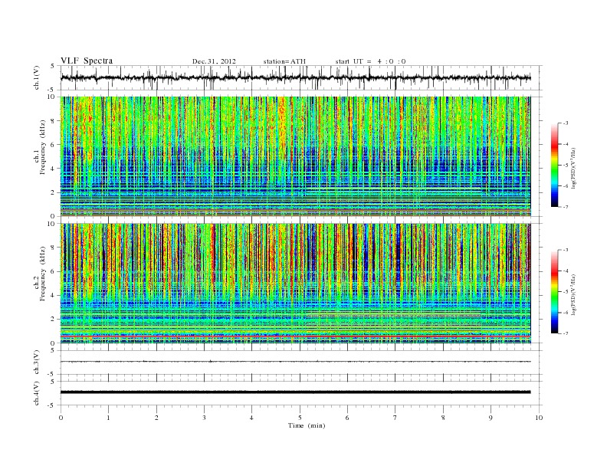This screenshot has height=469, width=607.
Task: Click the time axis tick label '8'
Action: (x=443, y=418)
